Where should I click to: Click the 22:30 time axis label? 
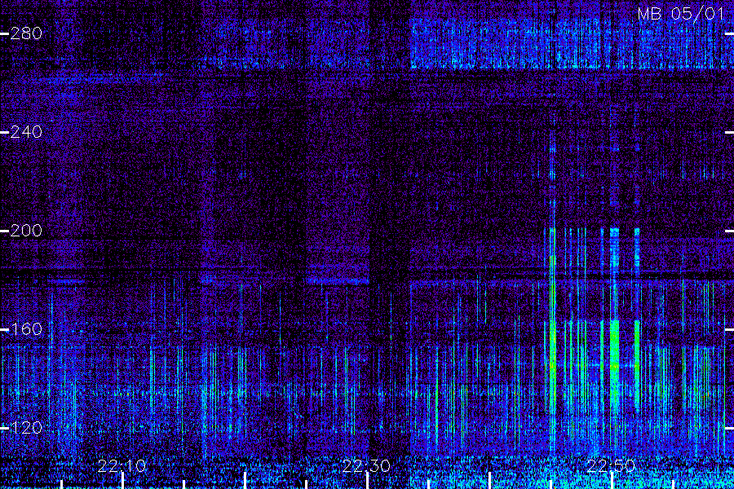click(x=366, y=466)
